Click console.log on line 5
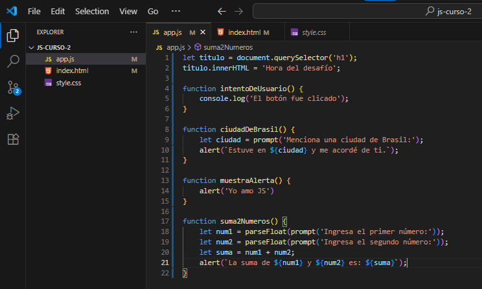The image size is (482, 289). click(x=222, y=98)
